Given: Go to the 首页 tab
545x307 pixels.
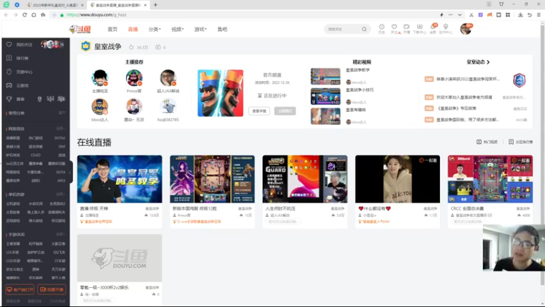Looking at the screenshot, I should pyautogui.click(x=112, y=29).
